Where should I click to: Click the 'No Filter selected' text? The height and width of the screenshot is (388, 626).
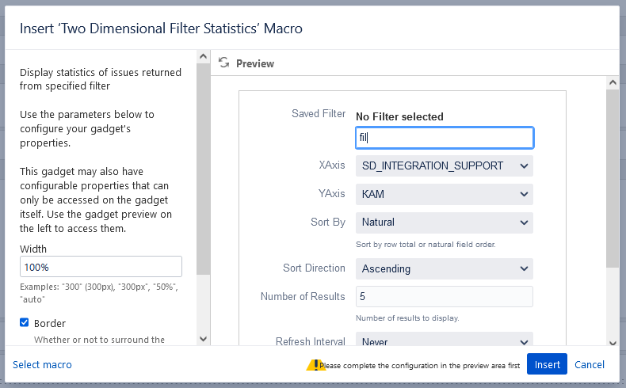[x=399, y=117]
